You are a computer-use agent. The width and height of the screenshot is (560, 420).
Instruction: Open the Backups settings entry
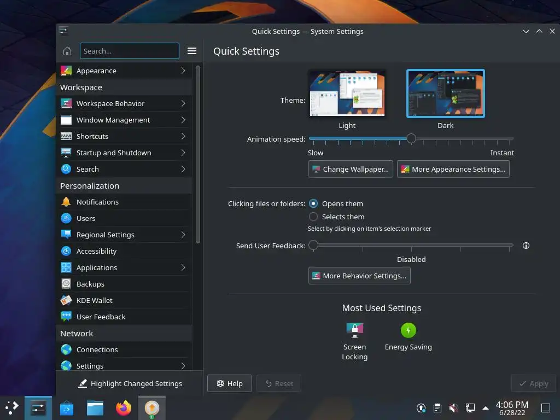point(124,284)
